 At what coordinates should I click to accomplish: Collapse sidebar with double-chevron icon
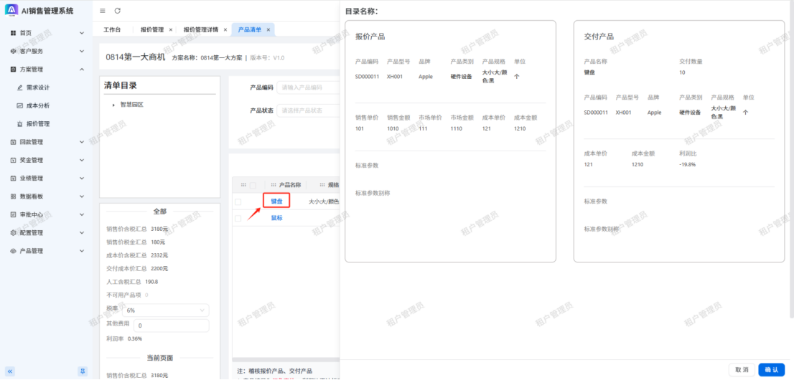point(10,371)
